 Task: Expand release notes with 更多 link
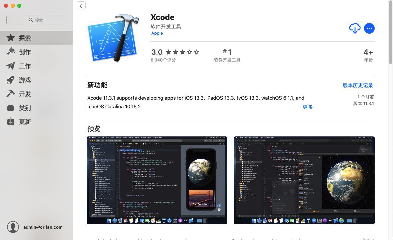(x=308, y=107)
